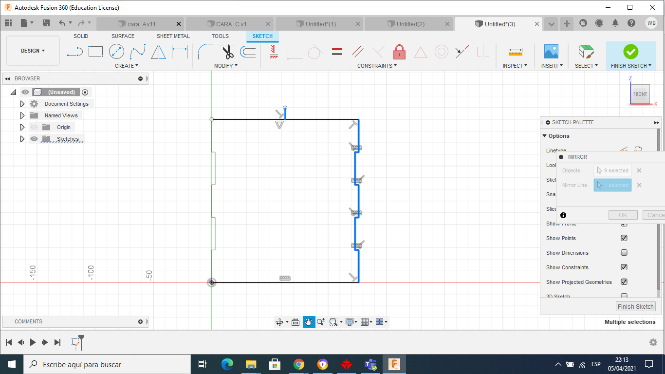Apply the Horizontal/Vertical constraint
665x374 pixels.
click(x=273, y=52)
